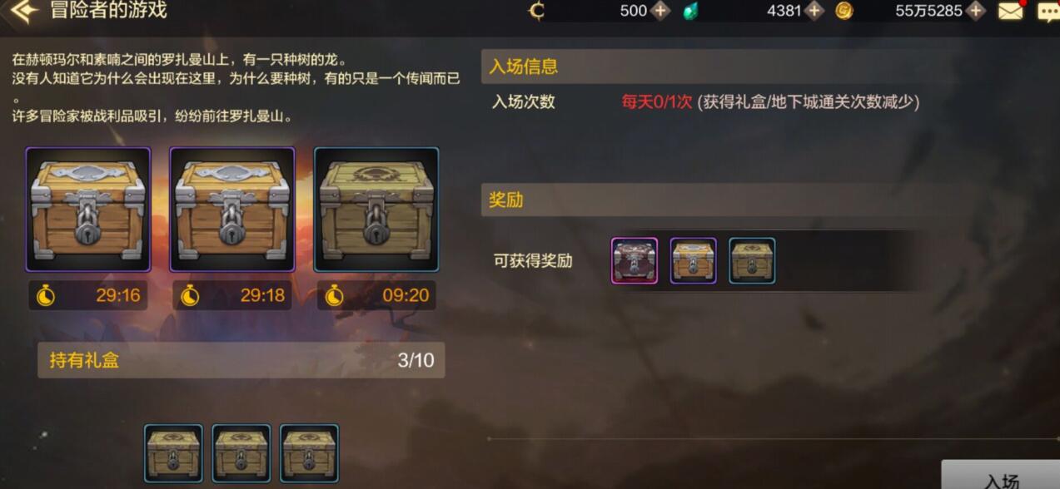Tap the 持有礼盒 3/10 bar

pyautogui.click(x=241, y=361)
